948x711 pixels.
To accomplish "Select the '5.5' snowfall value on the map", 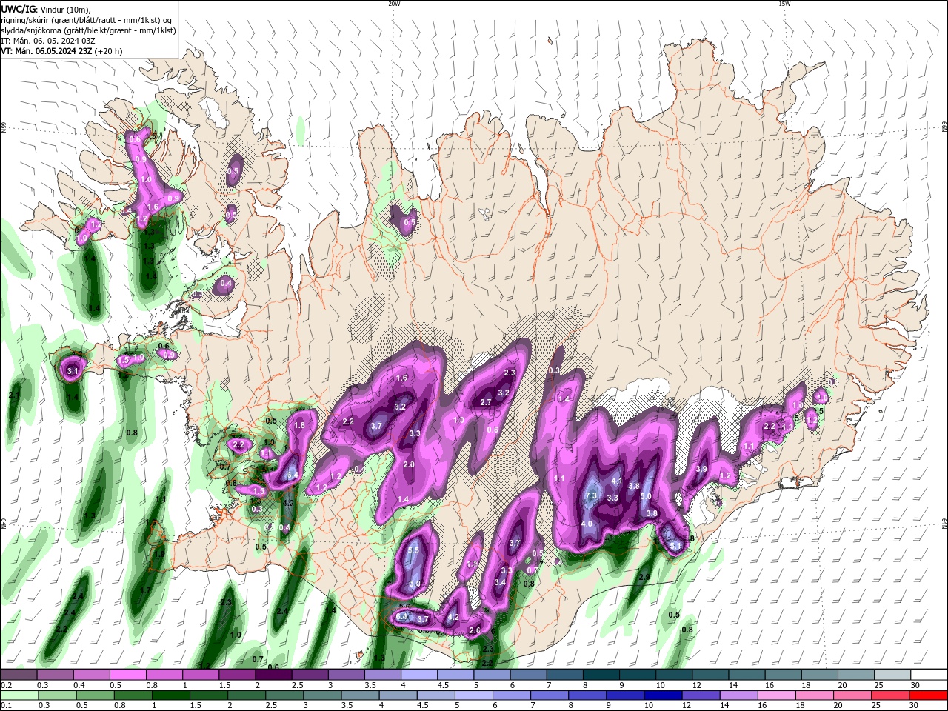I will [413, 550].
